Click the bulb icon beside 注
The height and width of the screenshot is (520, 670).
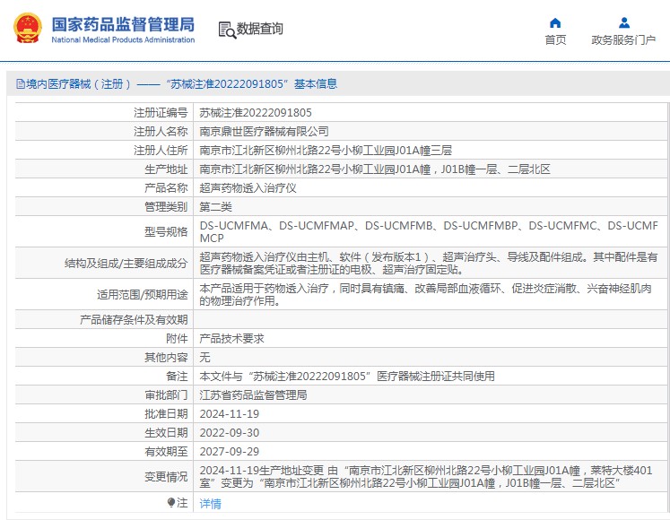[171, 502]
